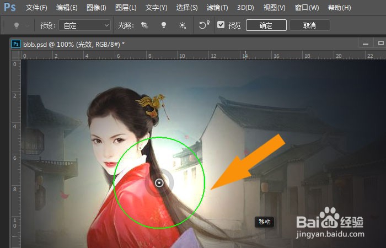Click the horizontal ruler at mark 10
Viewport: 386px width, 248px height.
182,56
